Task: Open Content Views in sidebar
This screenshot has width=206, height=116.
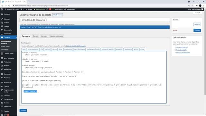Action: click(x=9, y=53)
